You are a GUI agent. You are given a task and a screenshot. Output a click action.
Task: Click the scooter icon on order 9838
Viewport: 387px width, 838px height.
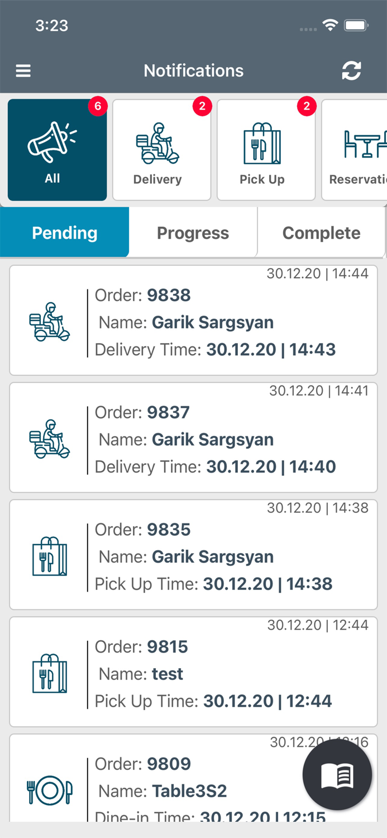[x=50, y=322]
